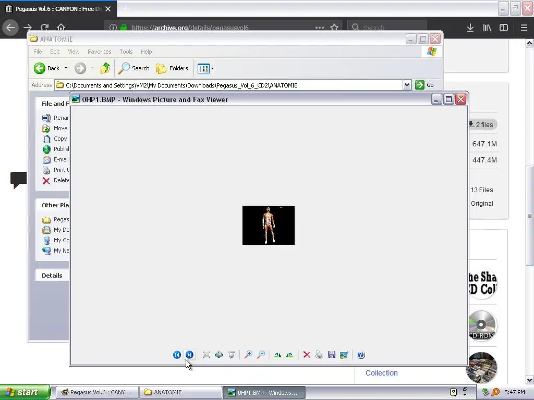Viewport: 534px width, 400px height.
Task: Rotate the image clockwise
Action: pos(277,355)
